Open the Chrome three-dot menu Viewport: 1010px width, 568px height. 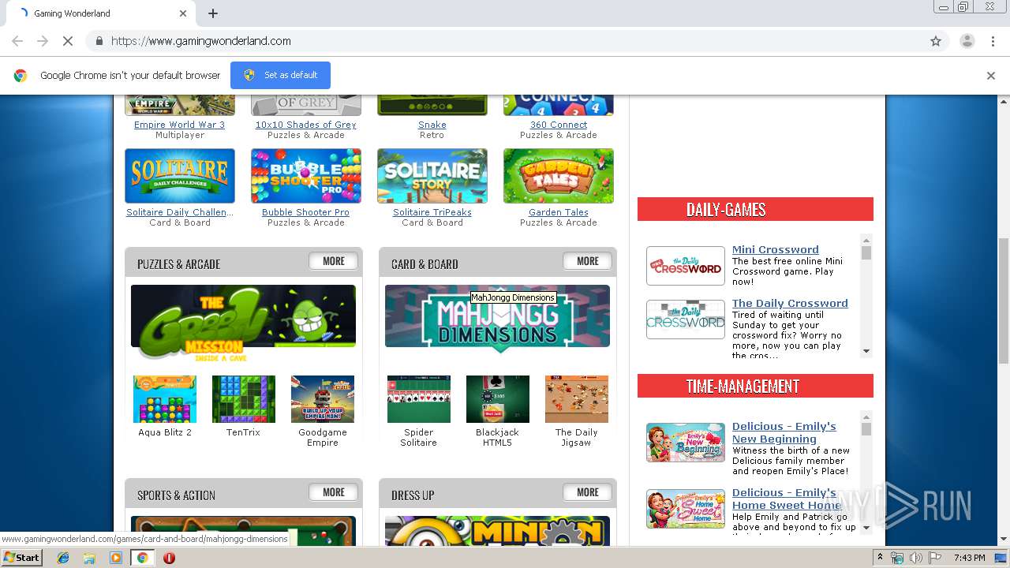coord(993,41)
